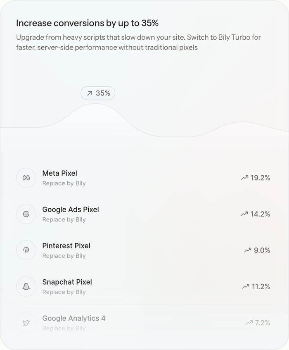Click the trend arrow beside 19.2%
This screenshot has width=289, height=350.
[245, 178]
